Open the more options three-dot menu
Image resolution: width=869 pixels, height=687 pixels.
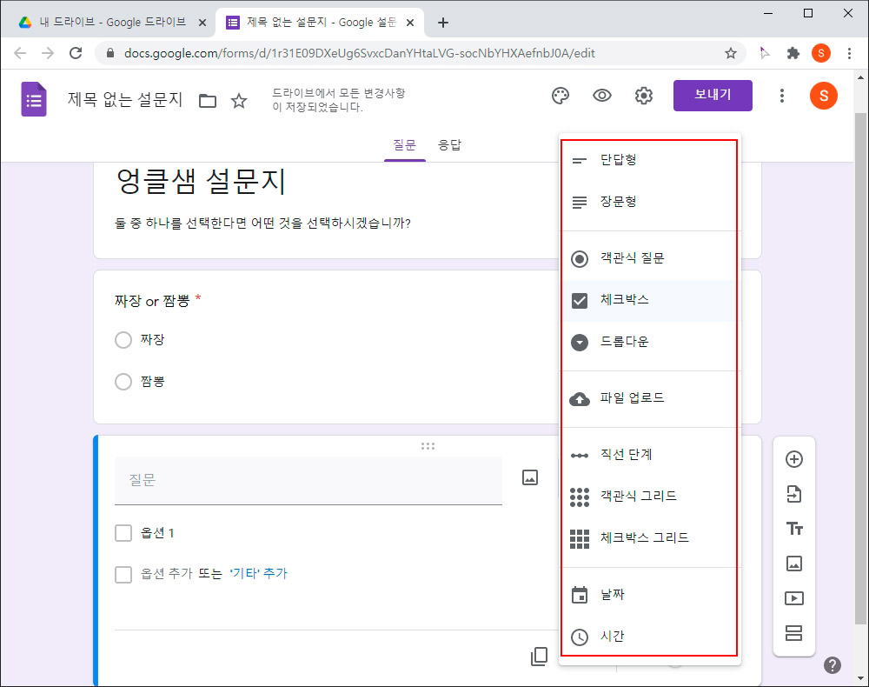tap(781, 96)
